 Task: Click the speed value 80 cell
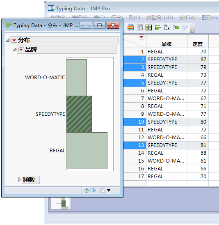(198, 122)
